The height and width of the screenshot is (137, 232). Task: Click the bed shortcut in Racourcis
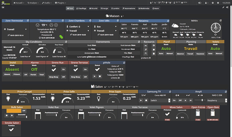[x=146, y=46]
